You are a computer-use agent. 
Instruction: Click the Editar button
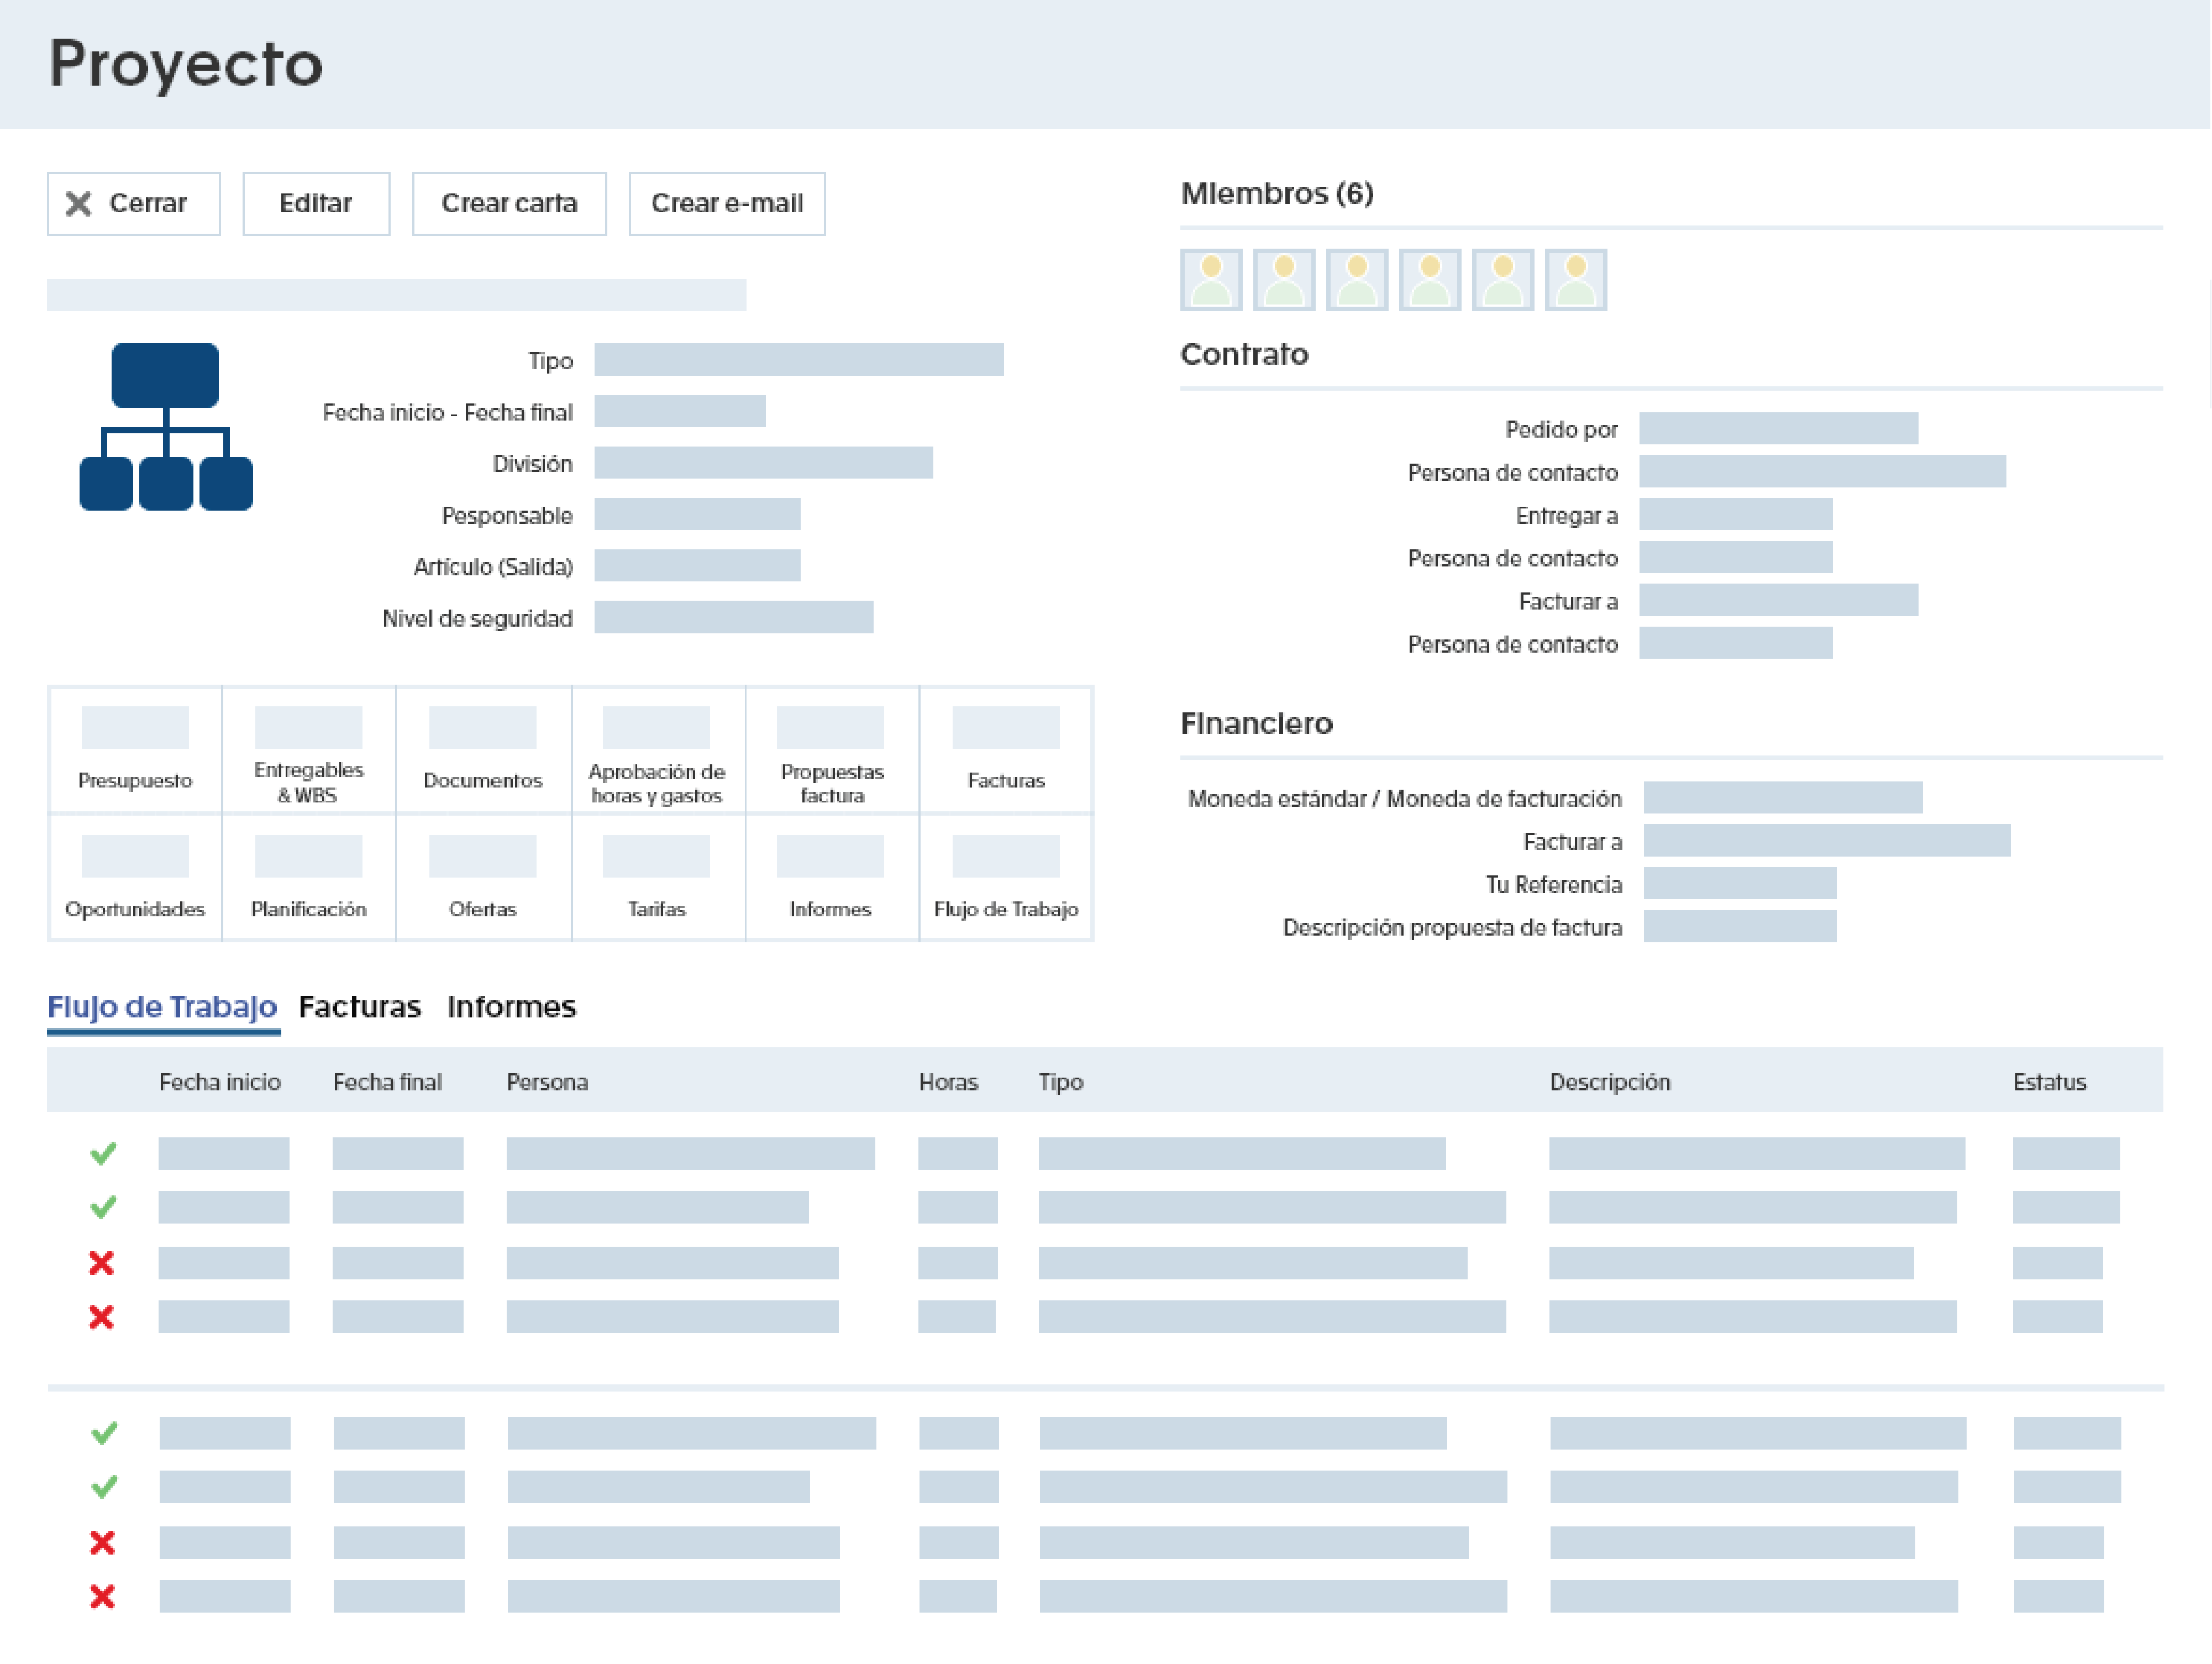pyautogui.click(x=316, y=203)
